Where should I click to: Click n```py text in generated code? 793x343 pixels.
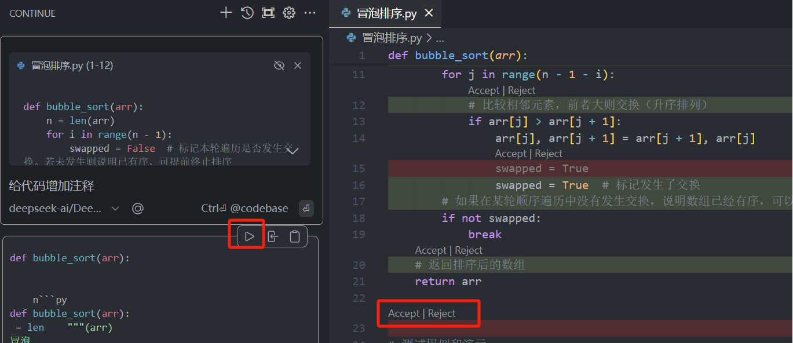(x=50, y=300)
